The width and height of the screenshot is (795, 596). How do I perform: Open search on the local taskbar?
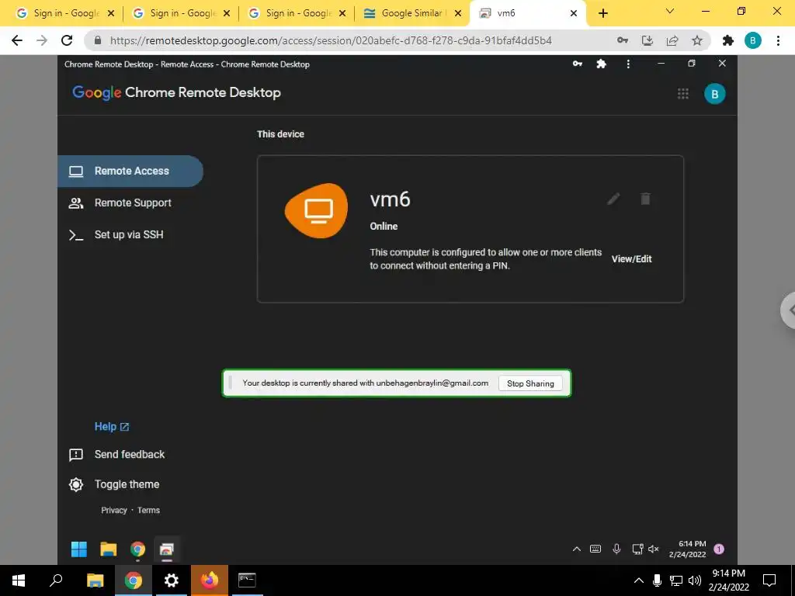pos(56,580)
